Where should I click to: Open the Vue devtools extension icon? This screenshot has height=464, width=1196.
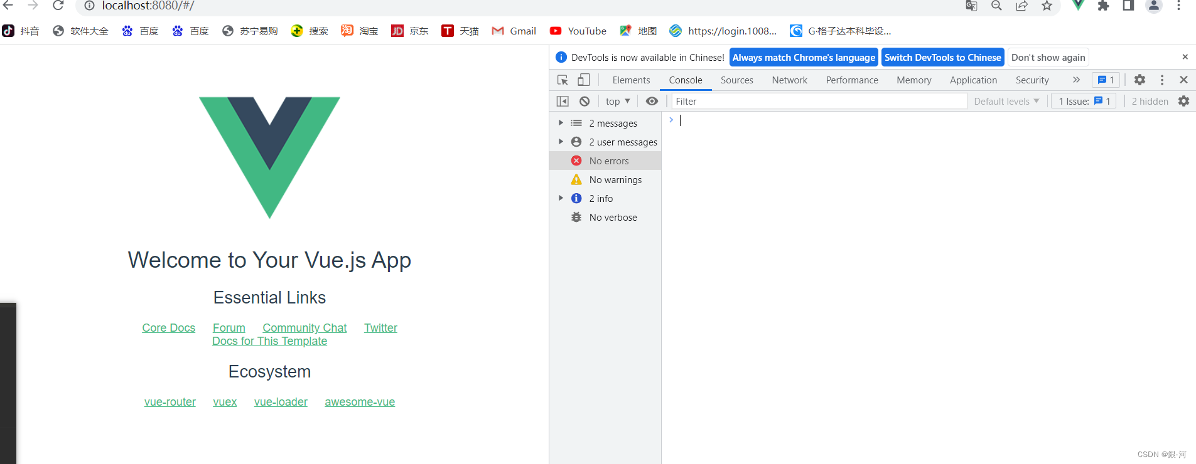click(1078, 5)
